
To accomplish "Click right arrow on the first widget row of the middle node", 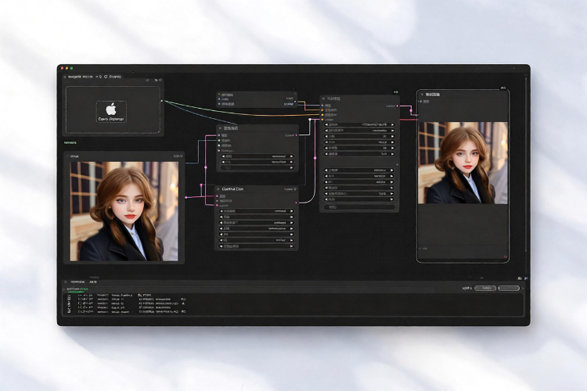I will coord(291,156).
